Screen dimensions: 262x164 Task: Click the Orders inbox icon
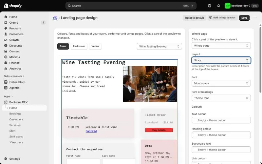(6, 22)
